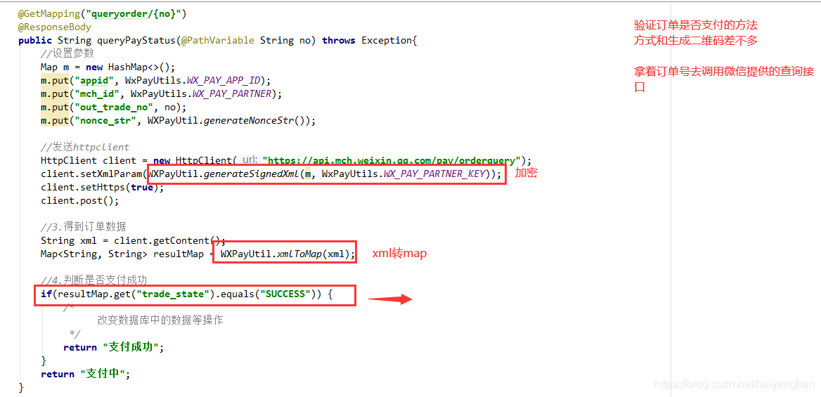This screenshot has width=821, height=397.
Task: Click the @ResponseBody annotation
Action: (x=54, y=27)
